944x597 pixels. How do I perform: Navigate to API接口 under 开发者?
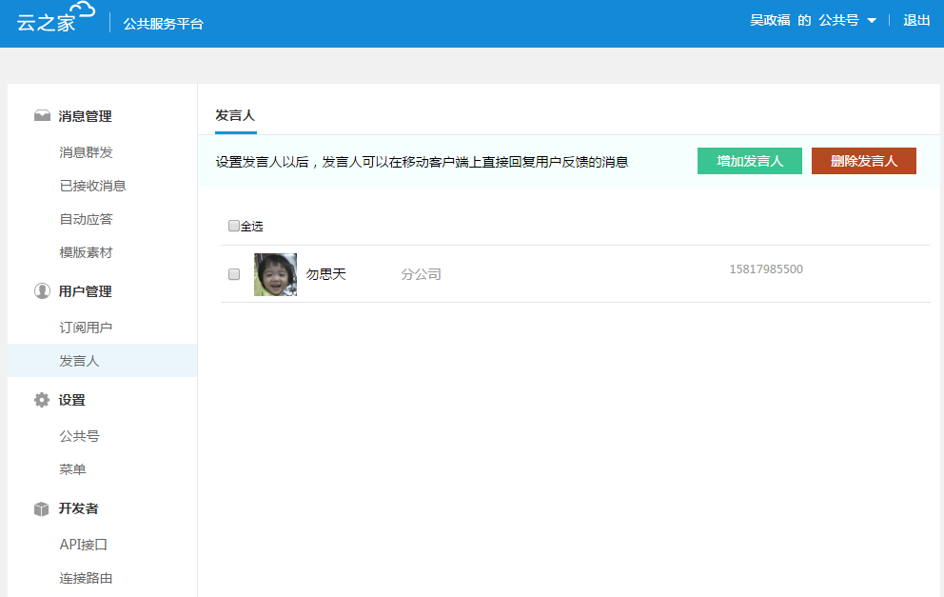[x=84, y=545]
